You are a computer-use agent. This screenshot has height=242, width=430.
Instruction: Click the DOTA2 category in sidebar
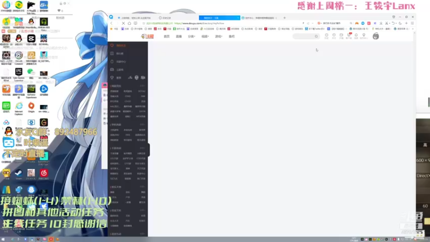point(141,91)
